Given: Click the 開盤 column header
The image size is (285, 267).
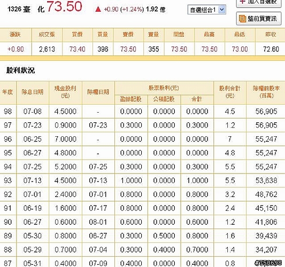Looking at the screenshot, I should click(x=179, y=34).
